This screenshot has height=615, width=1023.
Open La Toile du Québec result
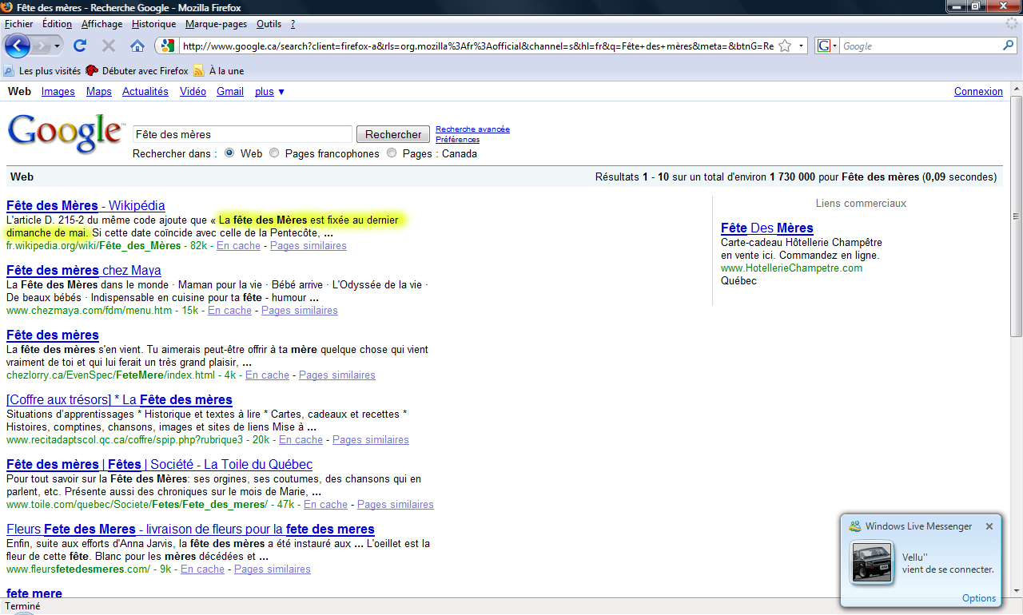click(159, 464)
